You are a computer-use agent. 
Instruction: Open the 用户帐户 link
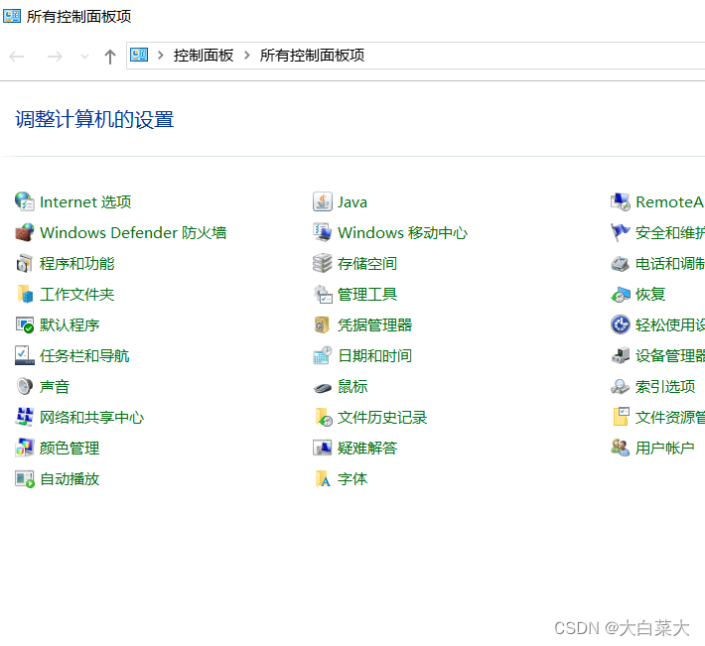pyautogui.click(x=665, y=448)
